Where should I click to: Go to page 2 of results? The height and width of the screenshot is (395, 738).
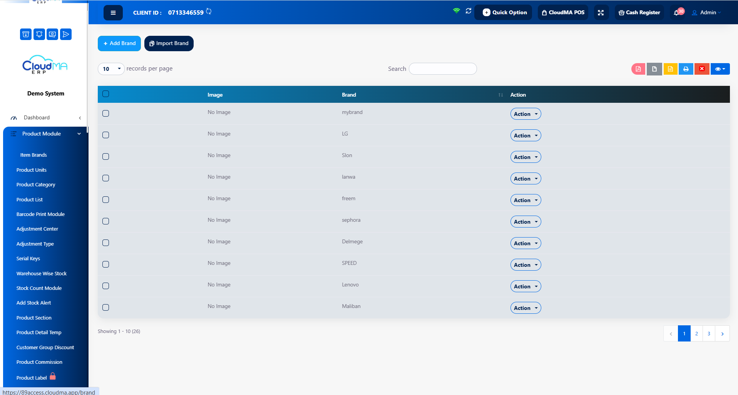[696, 334]
